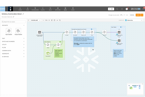Go to Dashboards in the top nav
Screen dimensions: 145x97
point(35,9)
